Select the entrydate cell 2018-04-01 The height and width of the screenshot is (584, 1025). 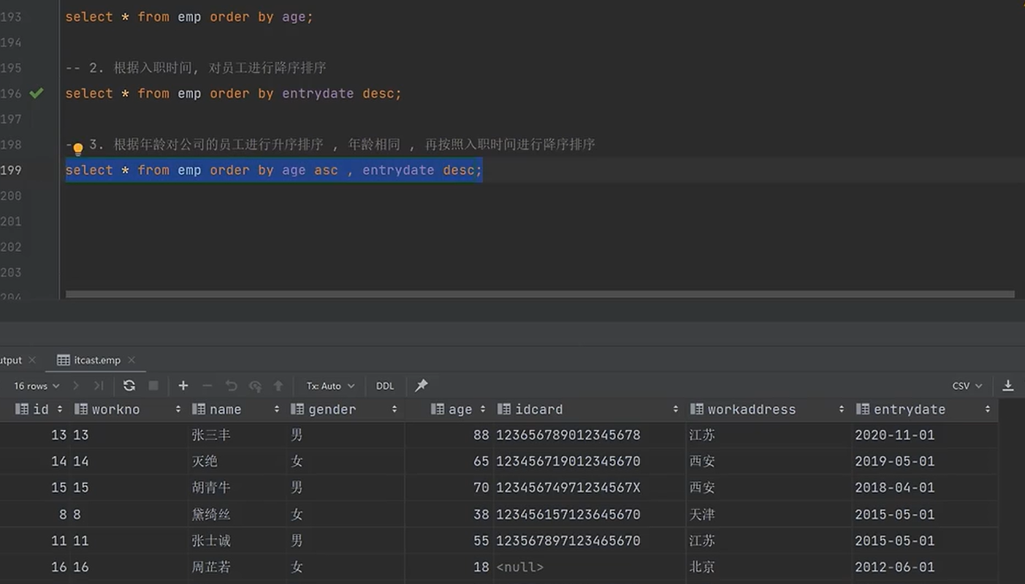click(x=925, y=488)
